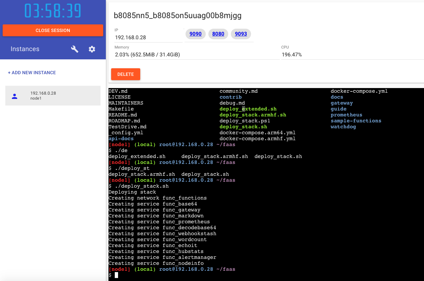Open port 9090 link
The width and height of the screenshot is (424, 281).
click(x=195, y=34)
